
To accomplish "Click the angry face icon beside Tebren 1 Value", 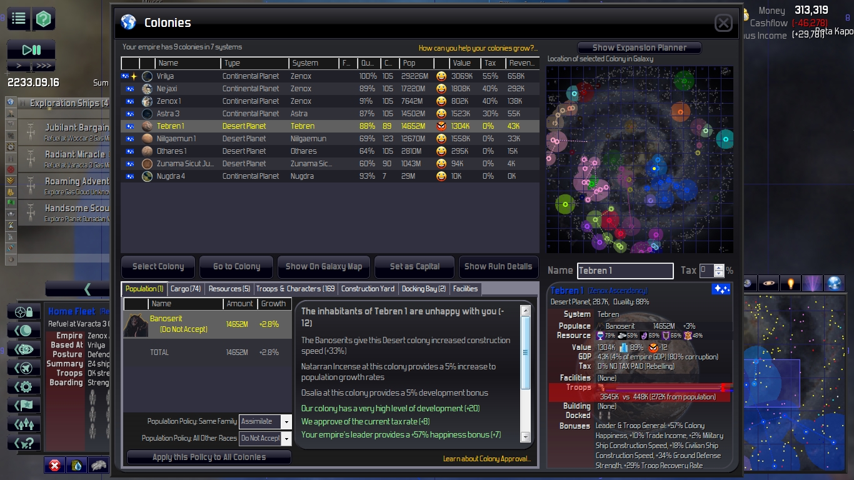I will (653, 347).
